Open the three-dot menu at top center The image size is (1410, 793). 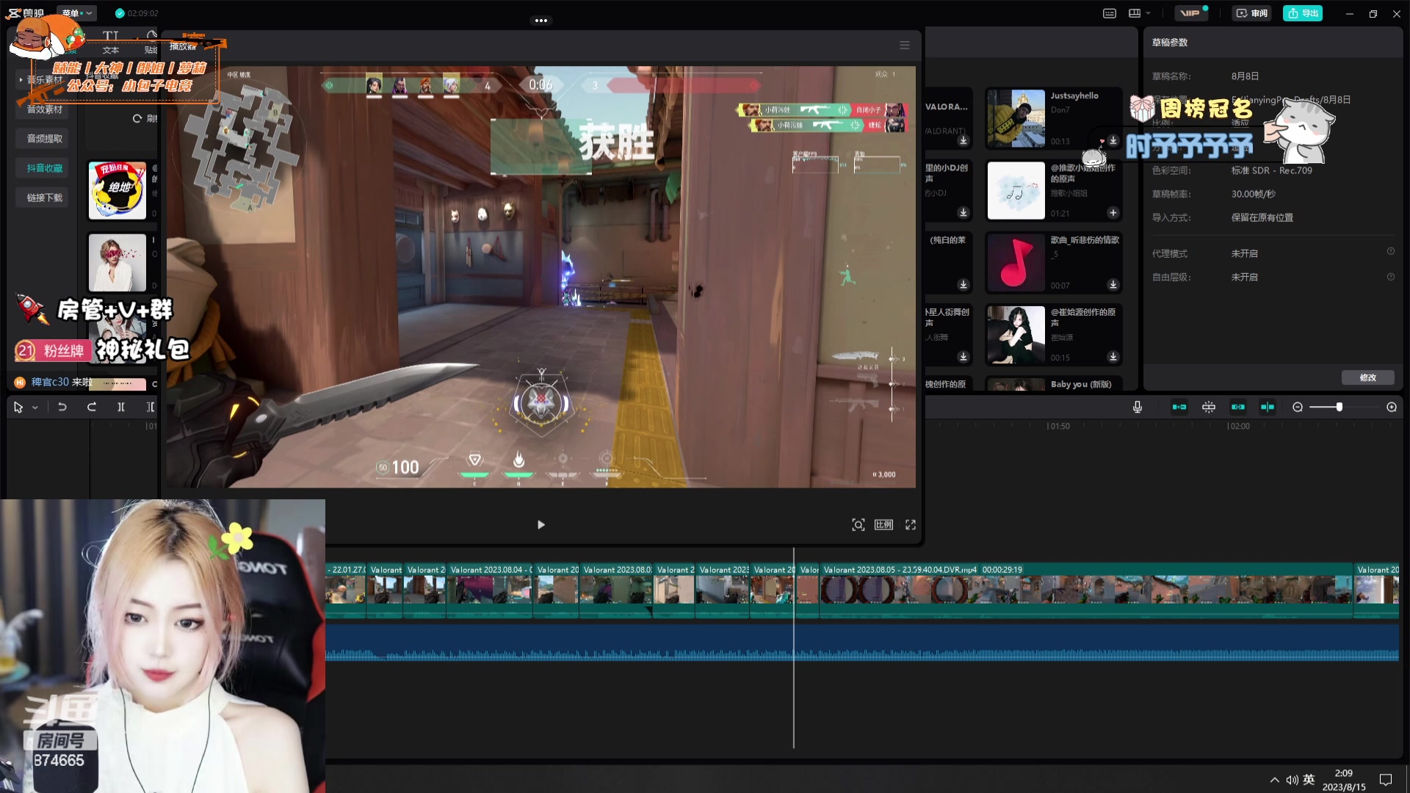click(x=541, y=21)
